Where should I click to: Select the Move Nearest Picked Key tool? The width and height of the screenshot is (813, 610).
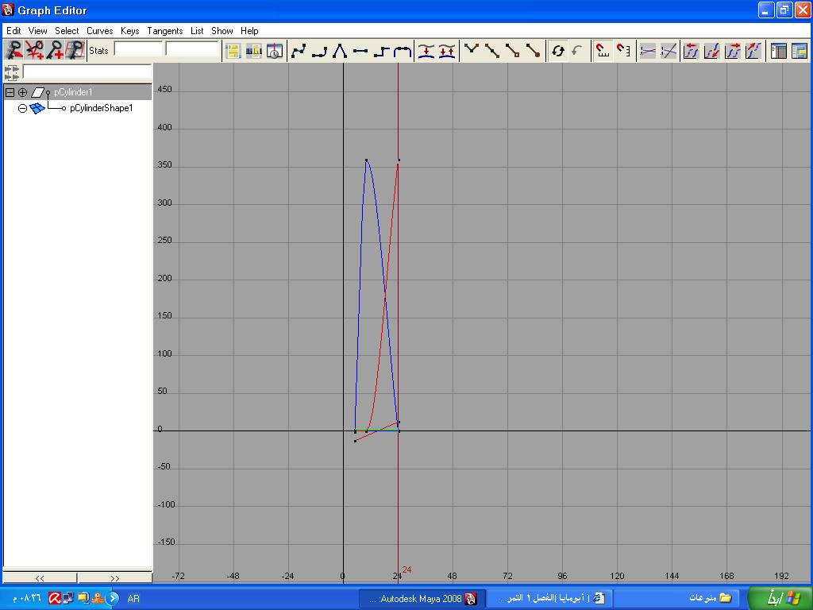click(x=13, y=50)
